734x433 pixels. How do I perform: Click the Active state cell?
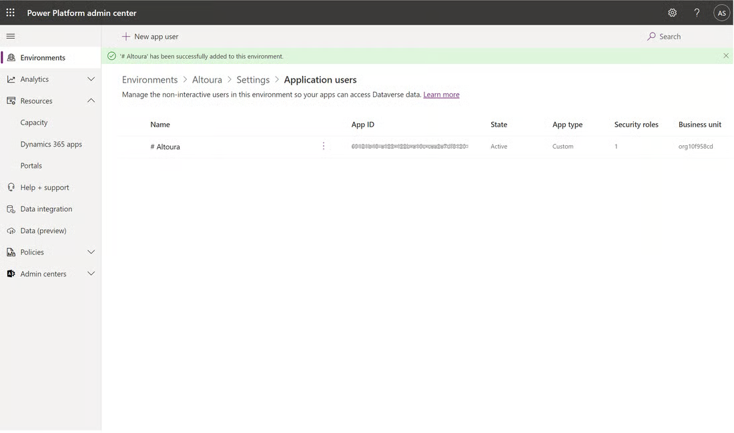[x=498, y=146]
